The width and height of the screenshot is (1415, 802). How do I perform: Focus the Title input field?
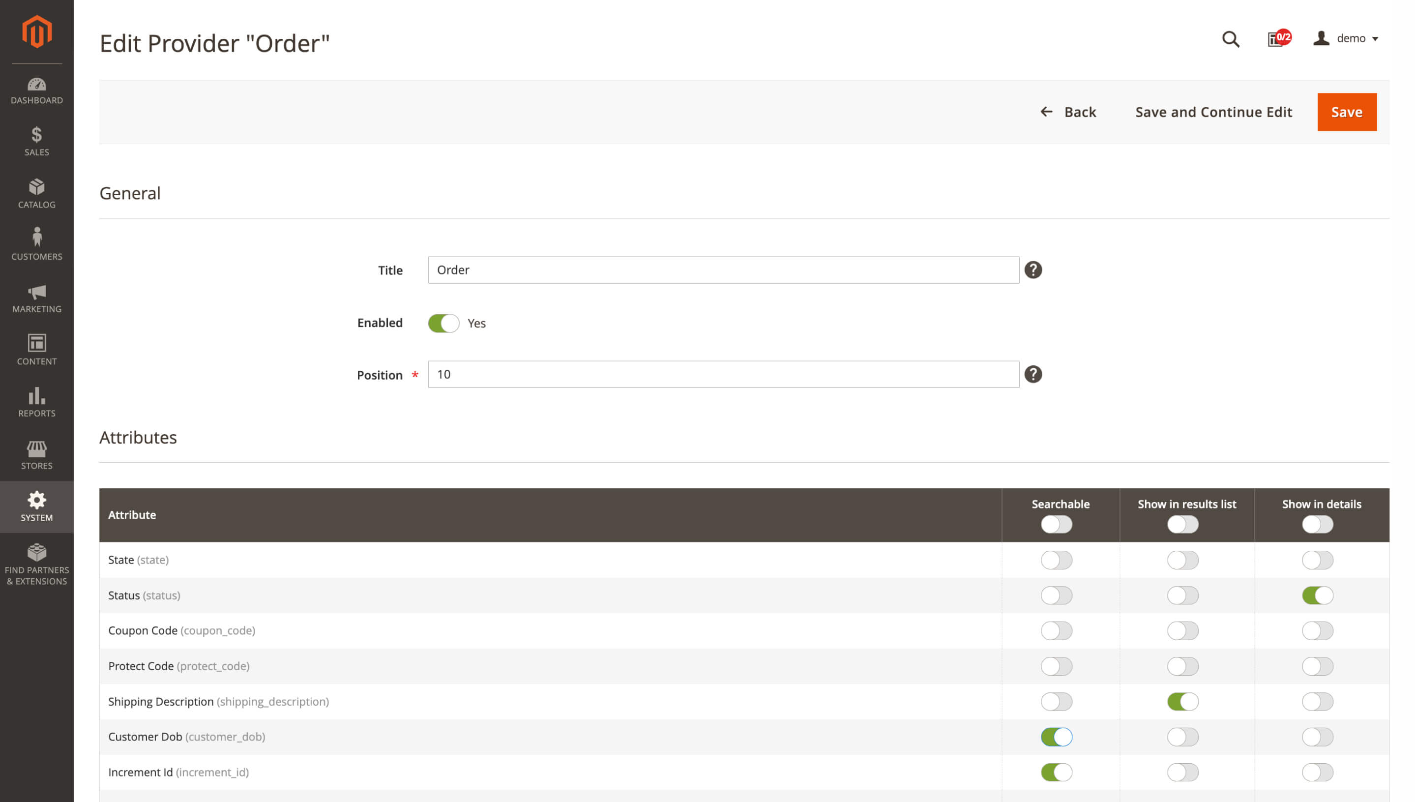[723, 270]
